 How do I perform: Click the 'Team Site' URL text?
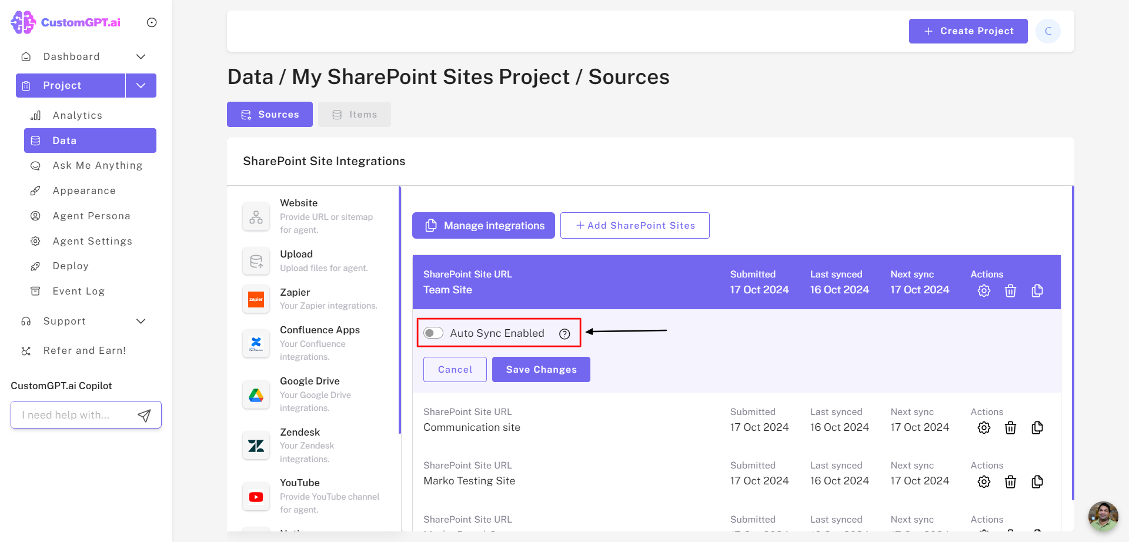coord(447,290)
